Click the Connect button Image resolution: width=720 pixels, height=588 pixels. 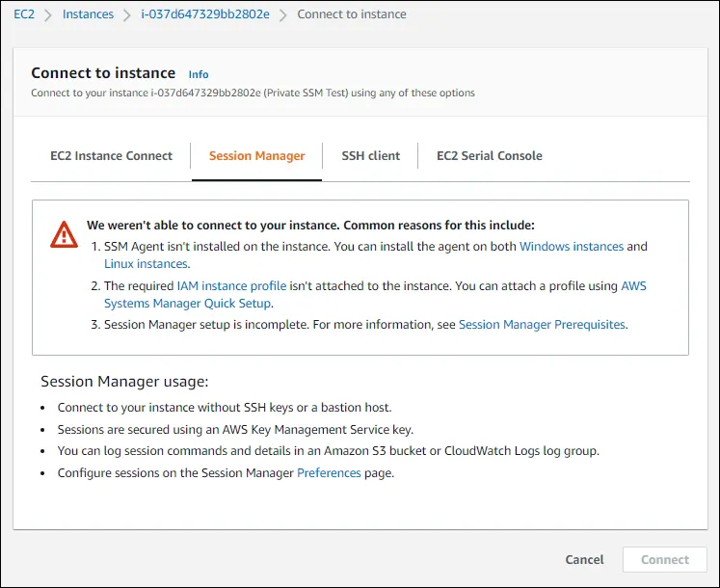(x=665, y=559)
